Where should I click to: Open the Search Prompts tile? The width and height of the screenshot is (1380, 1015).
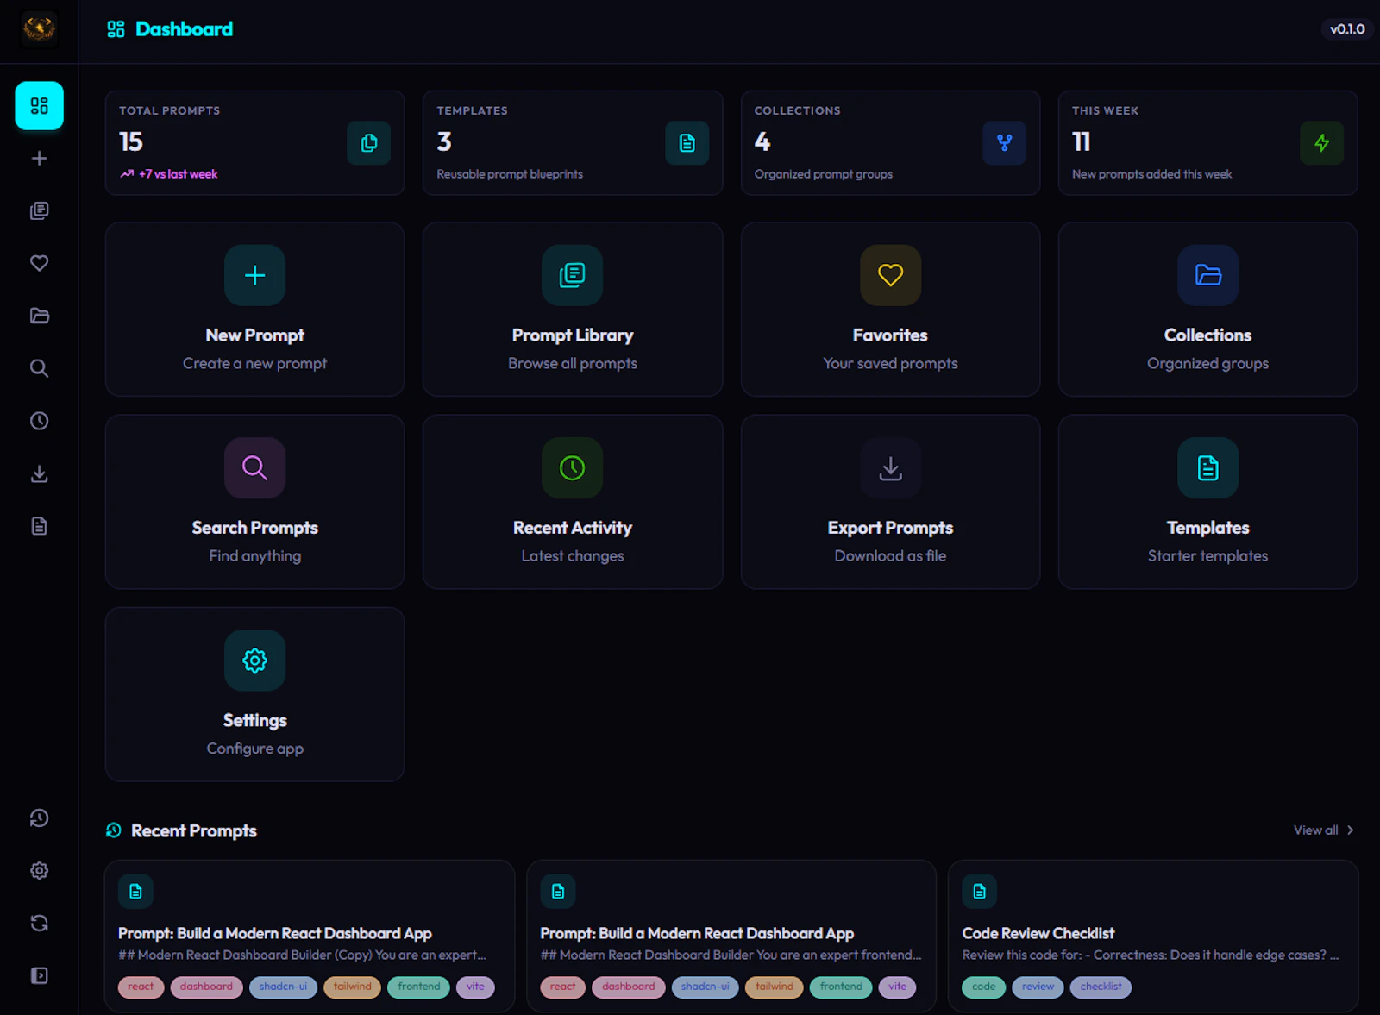[x=255, y=502]
